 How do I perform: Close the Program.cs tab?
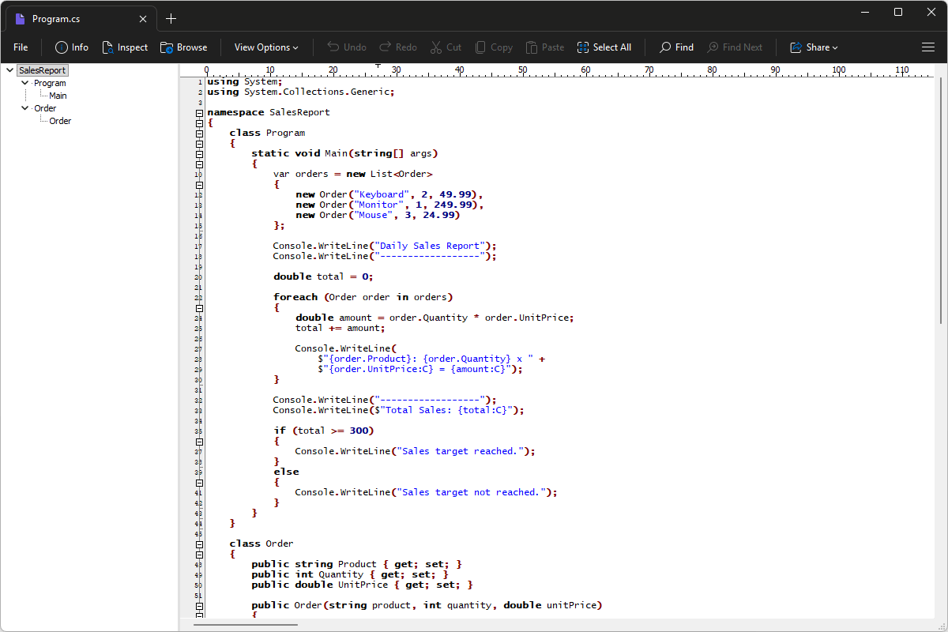[x=143, y=19]
